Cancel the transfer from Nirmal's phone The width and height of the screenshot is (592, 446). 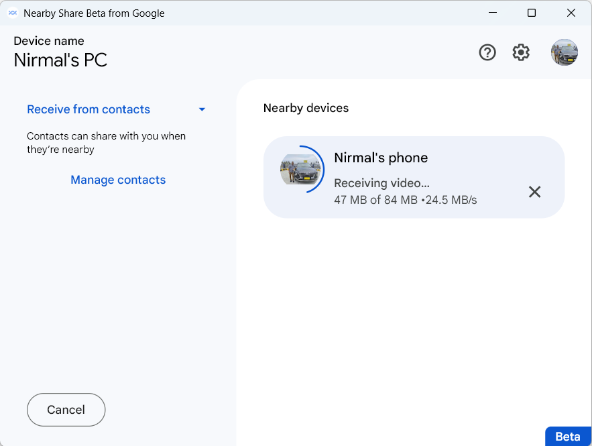coord(534,192)
